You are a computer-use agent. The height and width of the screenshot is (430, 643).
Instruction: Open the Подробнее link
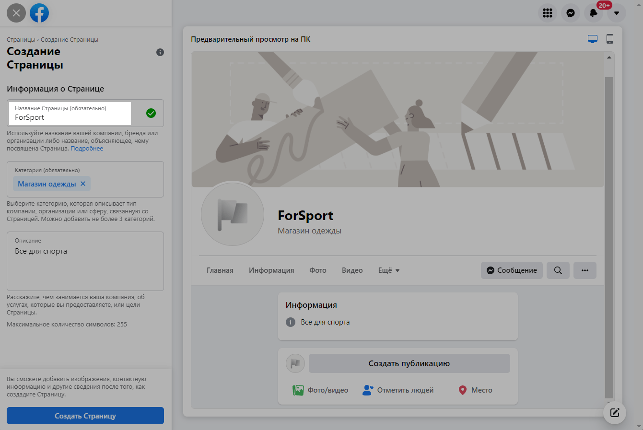point(87,149)
